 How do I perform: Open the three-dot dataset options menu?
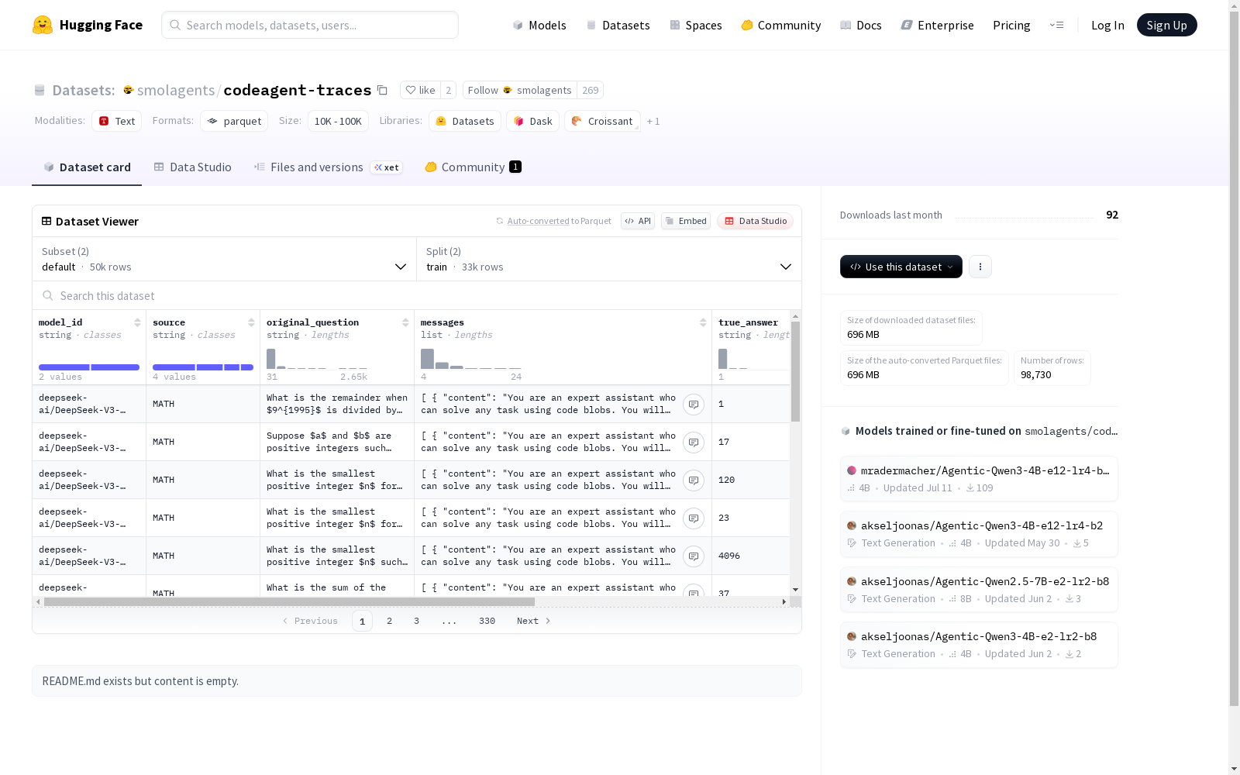point(980,267)
